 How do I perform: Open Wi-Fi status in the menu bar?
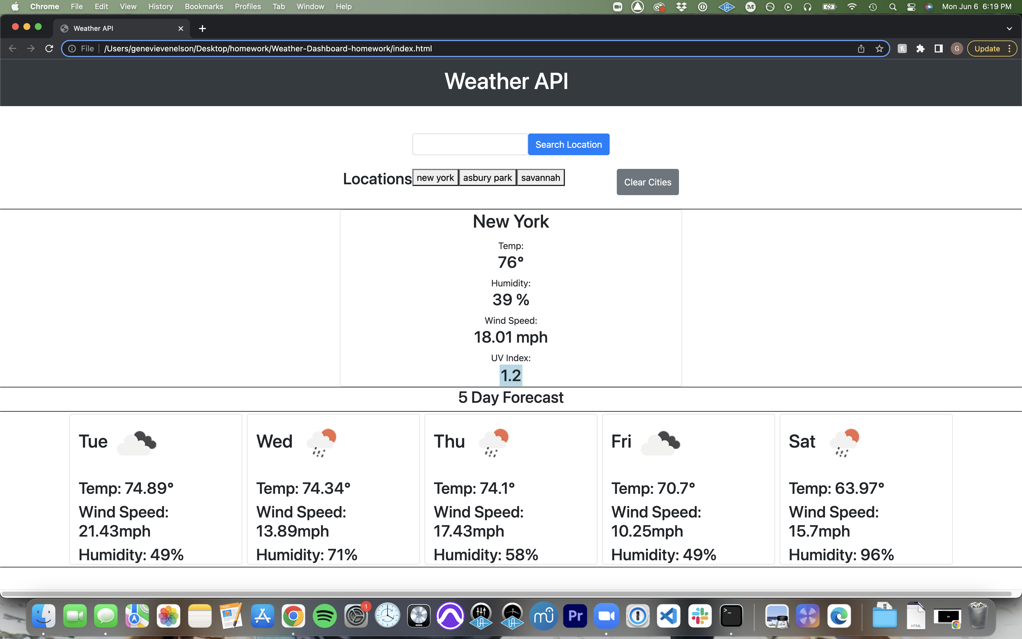852,7
